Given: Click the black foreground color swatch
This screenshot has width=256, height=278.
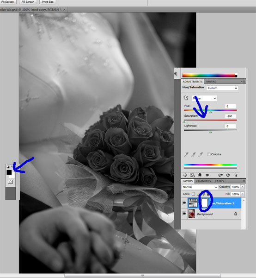Looking at the screenshot, I should pyautogui.click(x=9, y=172).
